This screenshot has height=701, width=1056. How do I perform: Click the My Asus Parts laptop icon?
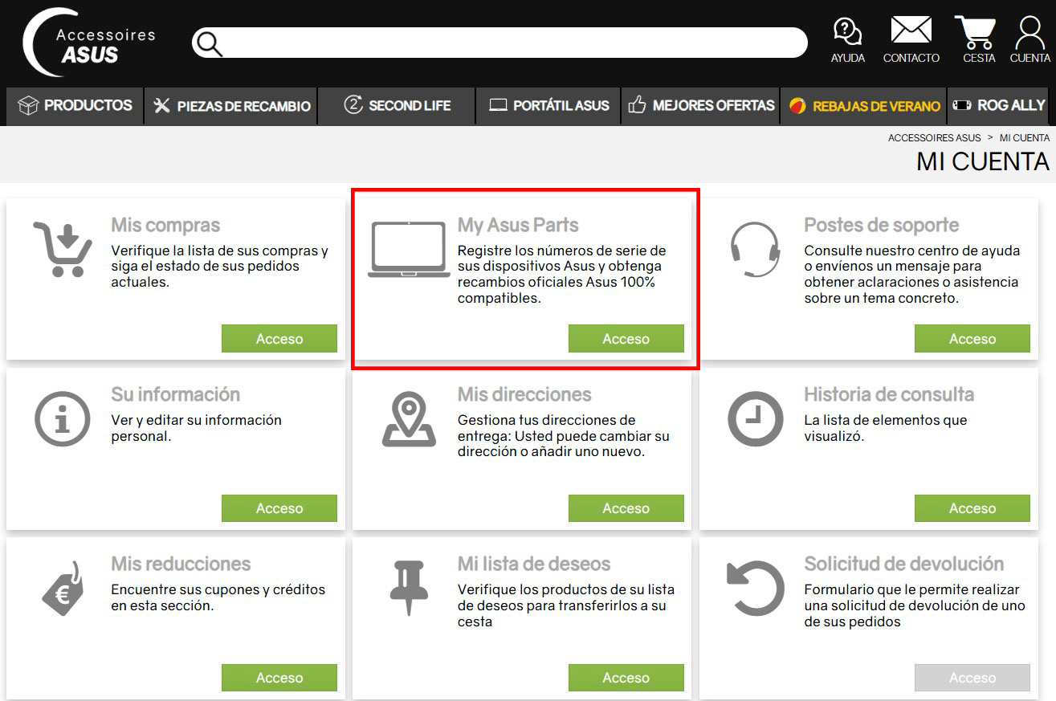(409, 249)
